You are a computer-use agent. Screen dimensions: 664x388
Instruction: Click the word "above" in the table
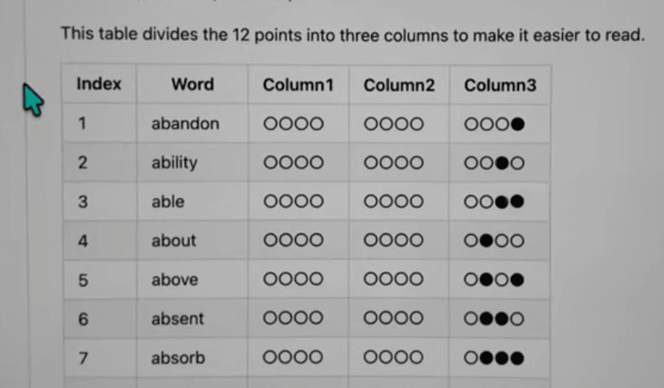[174, 280]
